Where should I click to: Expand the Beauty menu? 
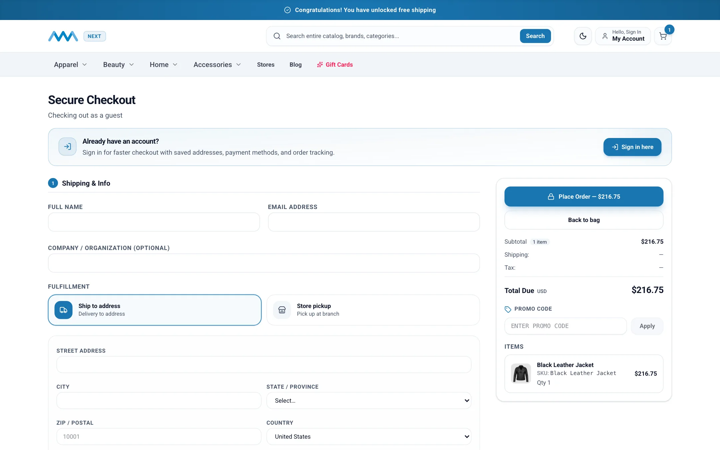pos(118,65)
